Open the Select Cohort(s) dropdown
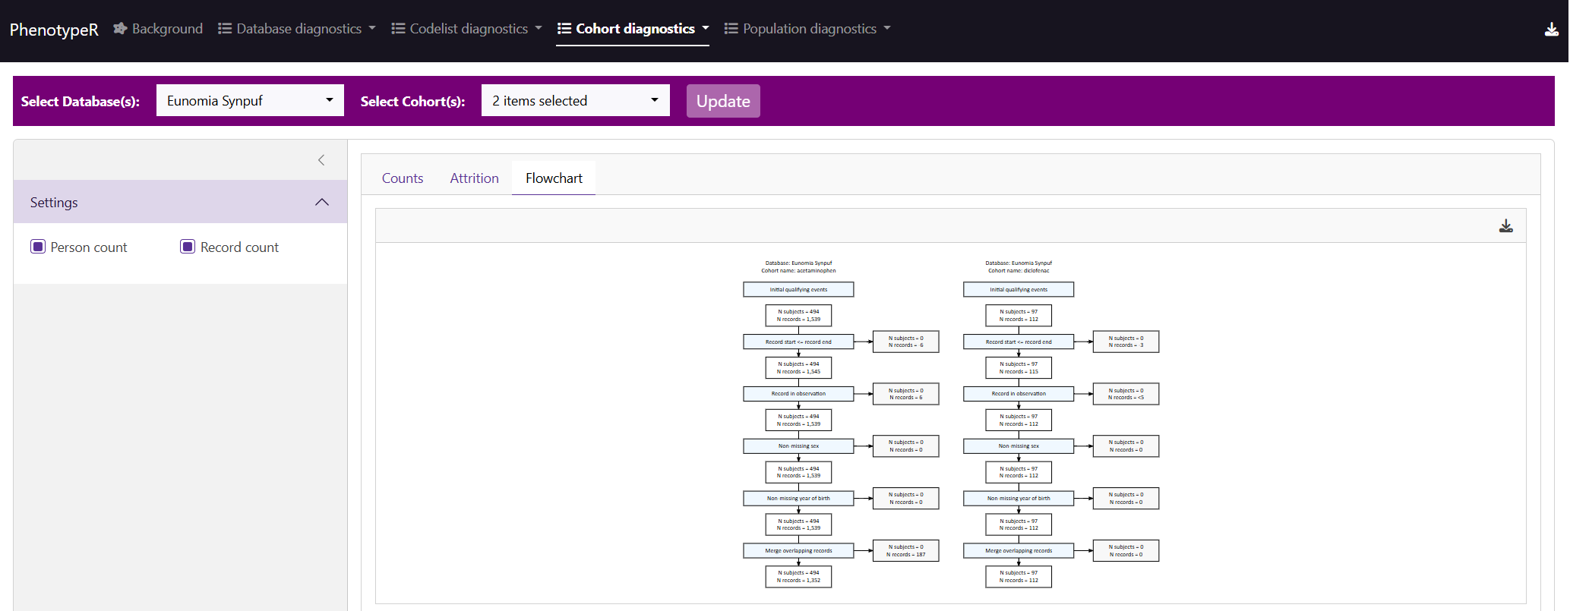Screen dimensions: 1570x611 [575, 101]
